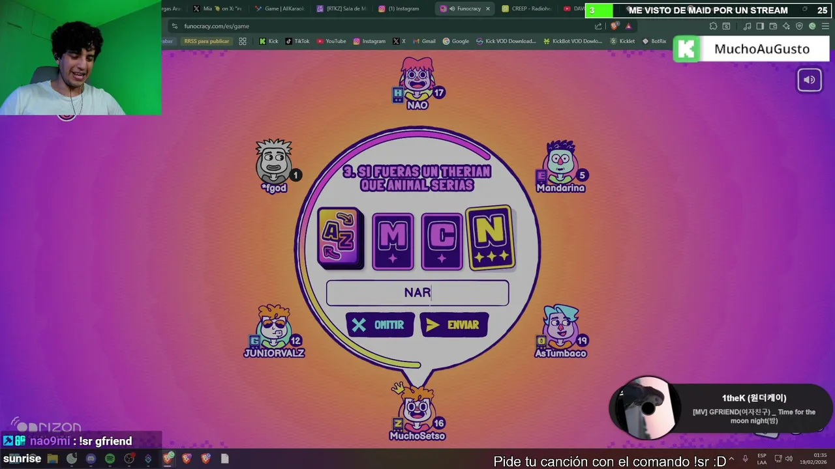The width and height of the screenshot is (835, 469).
Task: Close the Funocracy tab
Action: [487, 8]
